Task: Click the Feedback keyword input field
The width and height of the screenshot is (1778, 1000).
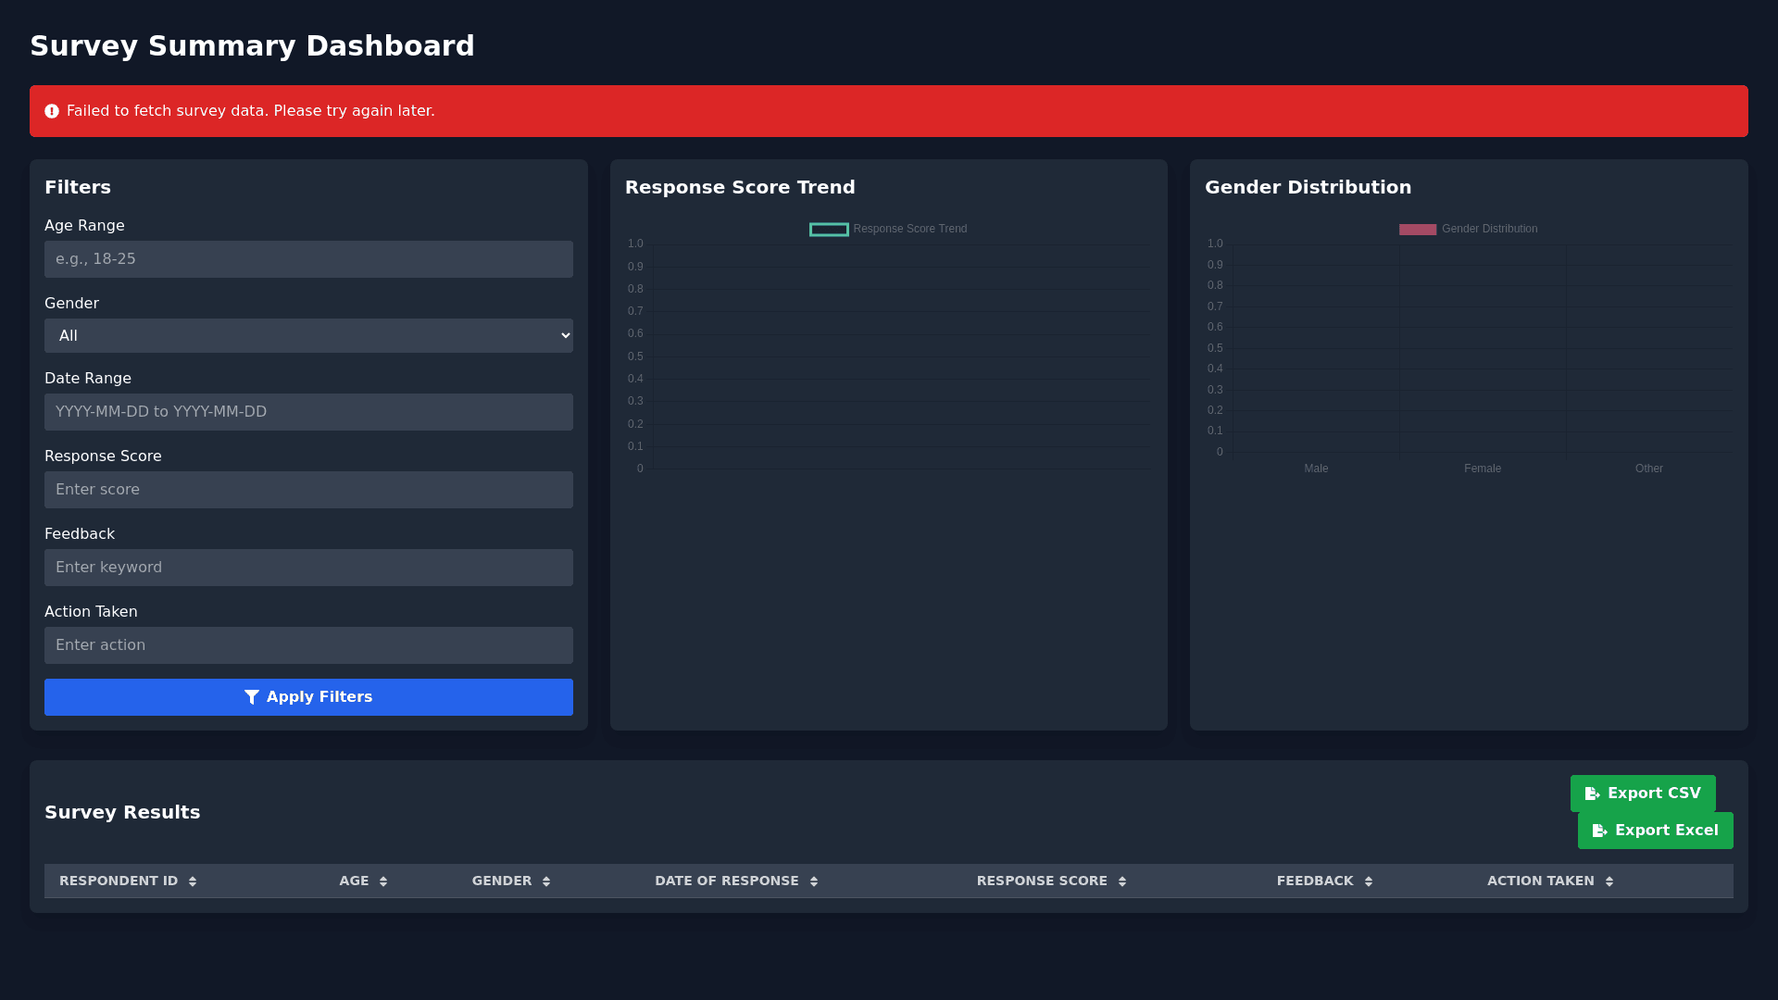Action: click(x=308, y=568)
